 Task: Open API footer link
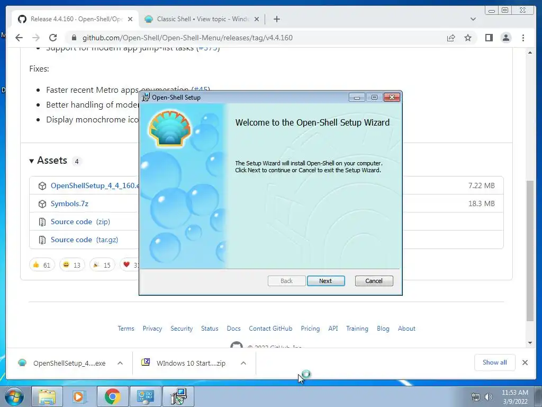click(x=333, y=329)
